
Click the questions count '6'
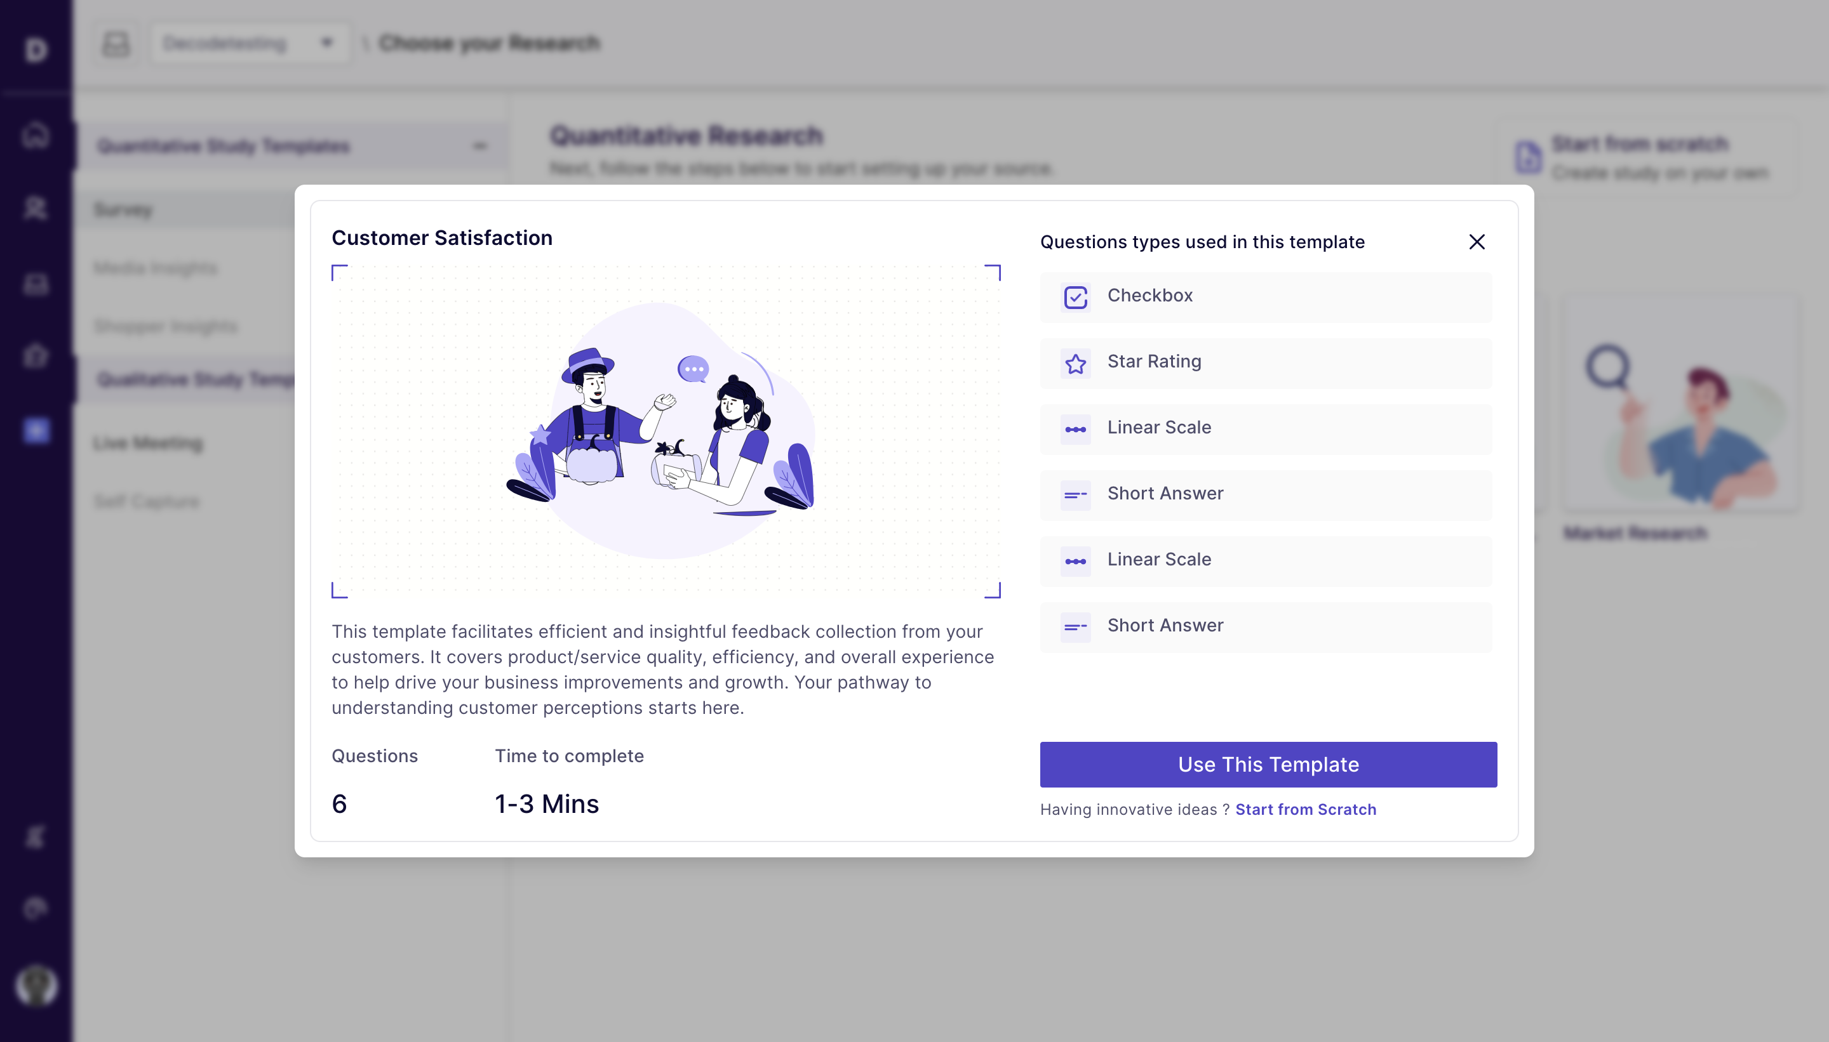pos(340,803)
